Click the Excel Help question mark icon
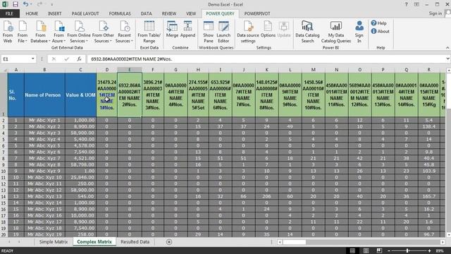 [x=406, y=4]
